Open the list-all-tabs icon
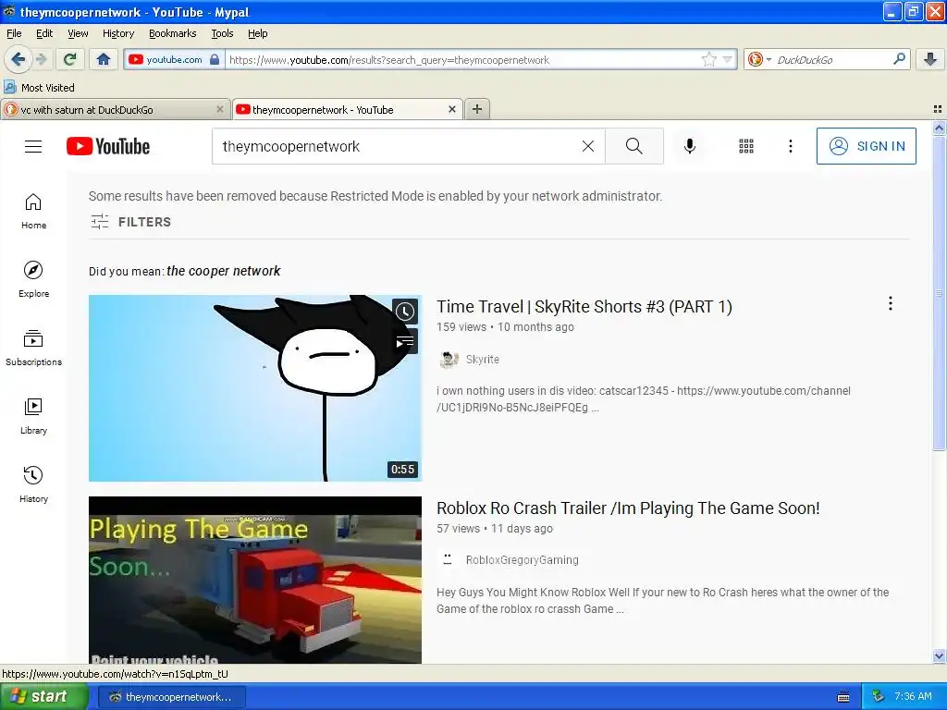Screen dimensions: 947x710 938,109
